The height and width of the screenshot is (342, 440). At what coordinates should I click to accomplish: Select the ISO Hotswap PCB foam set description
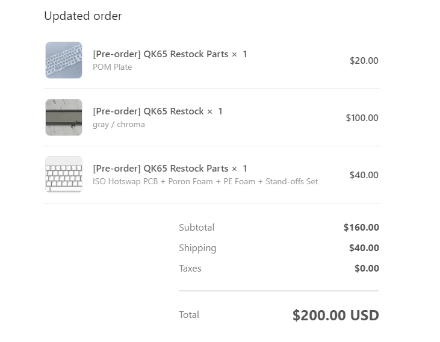point(205,181)
